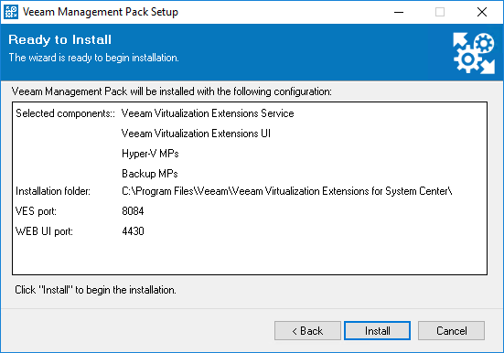Select the 'Hyper-V MPs' component line

point(150,154)
